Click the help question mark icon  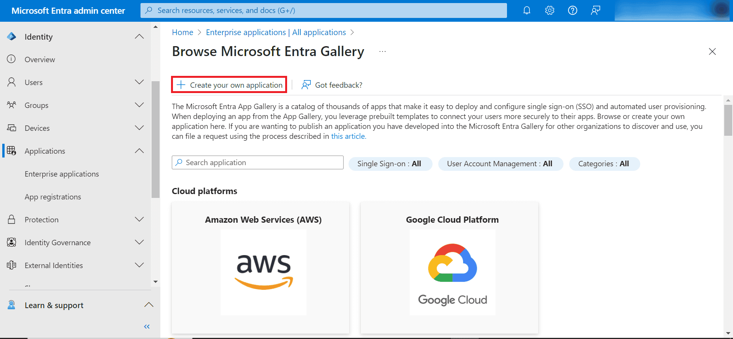pyautogui.click(x=572, y=10)
